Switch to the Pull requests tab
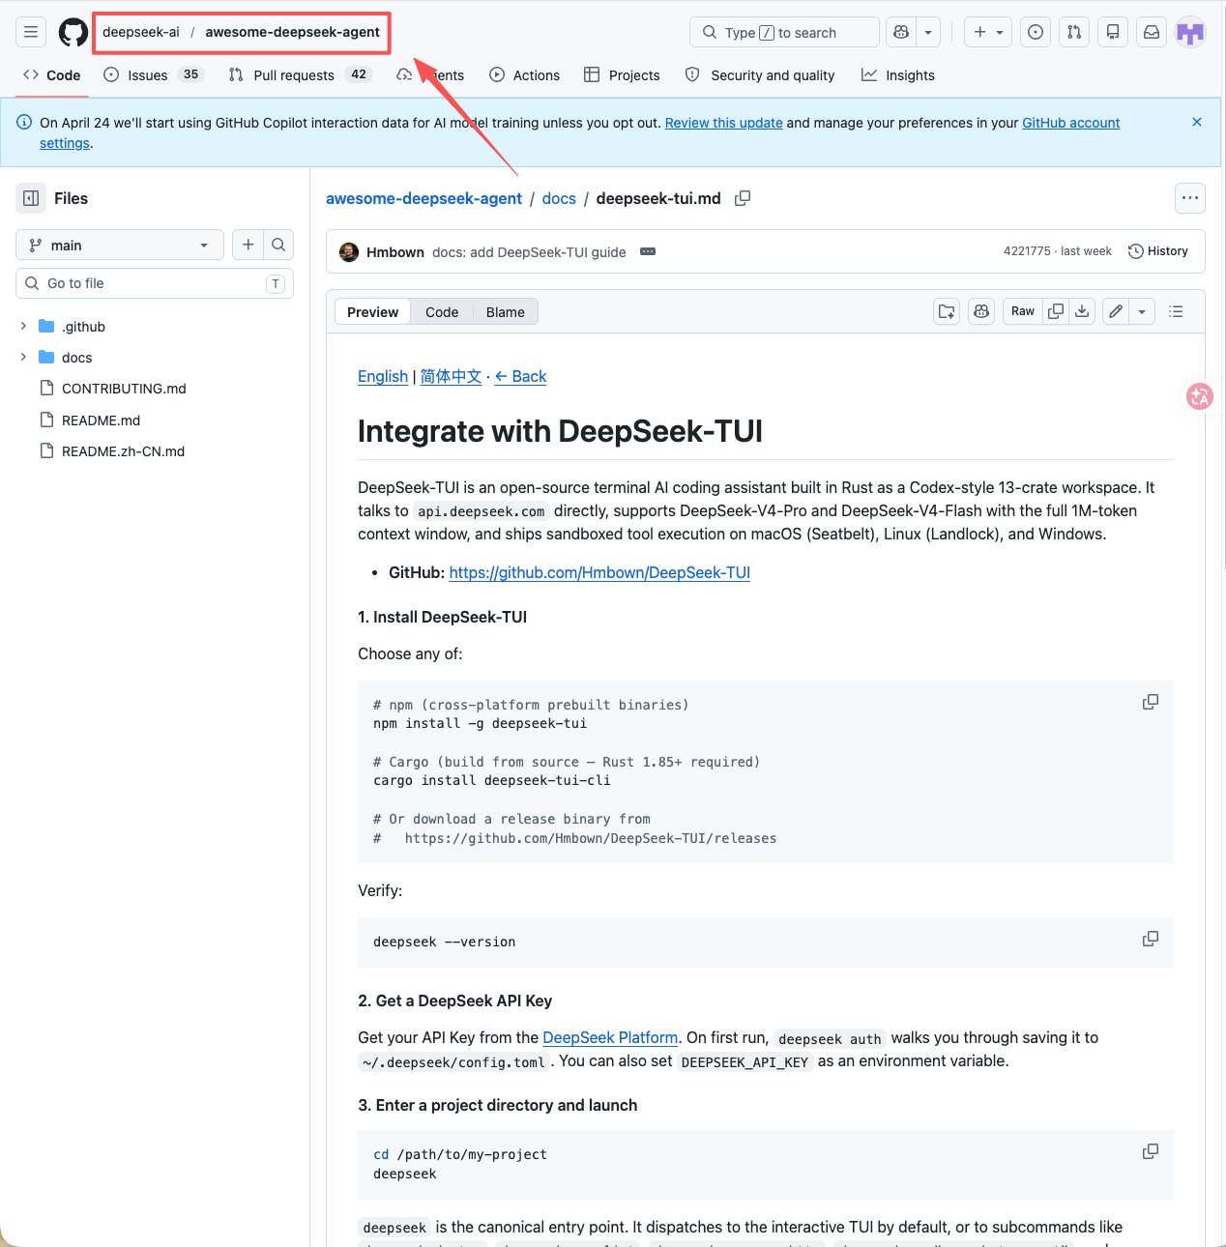 (300, 75)
